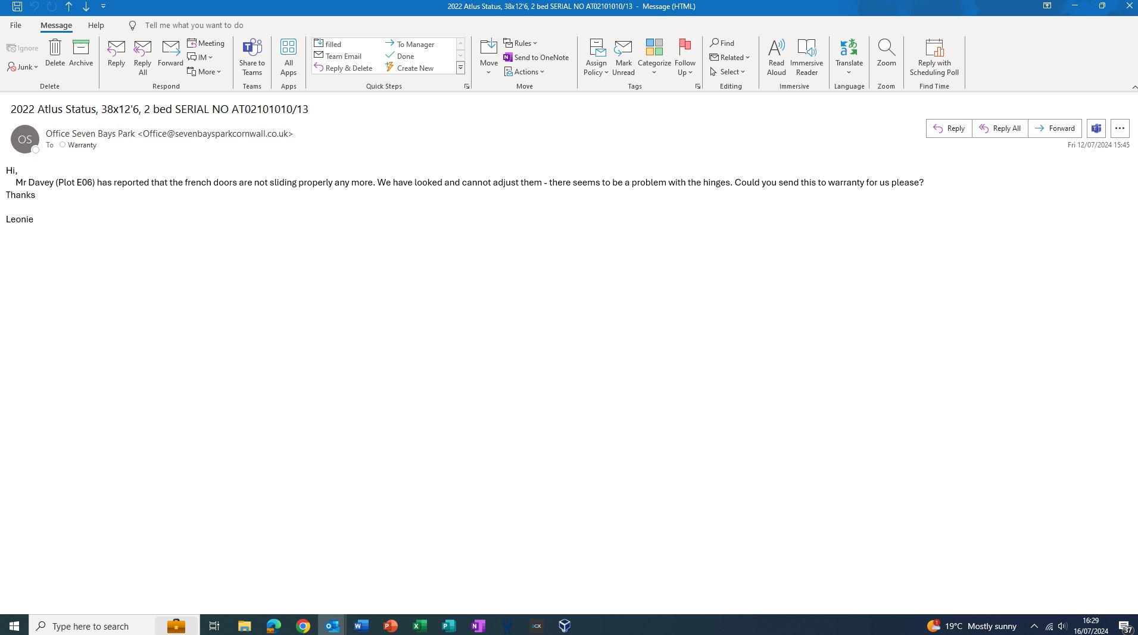
Task: Click the Delete trash can icon
Action: click(55, 48)
